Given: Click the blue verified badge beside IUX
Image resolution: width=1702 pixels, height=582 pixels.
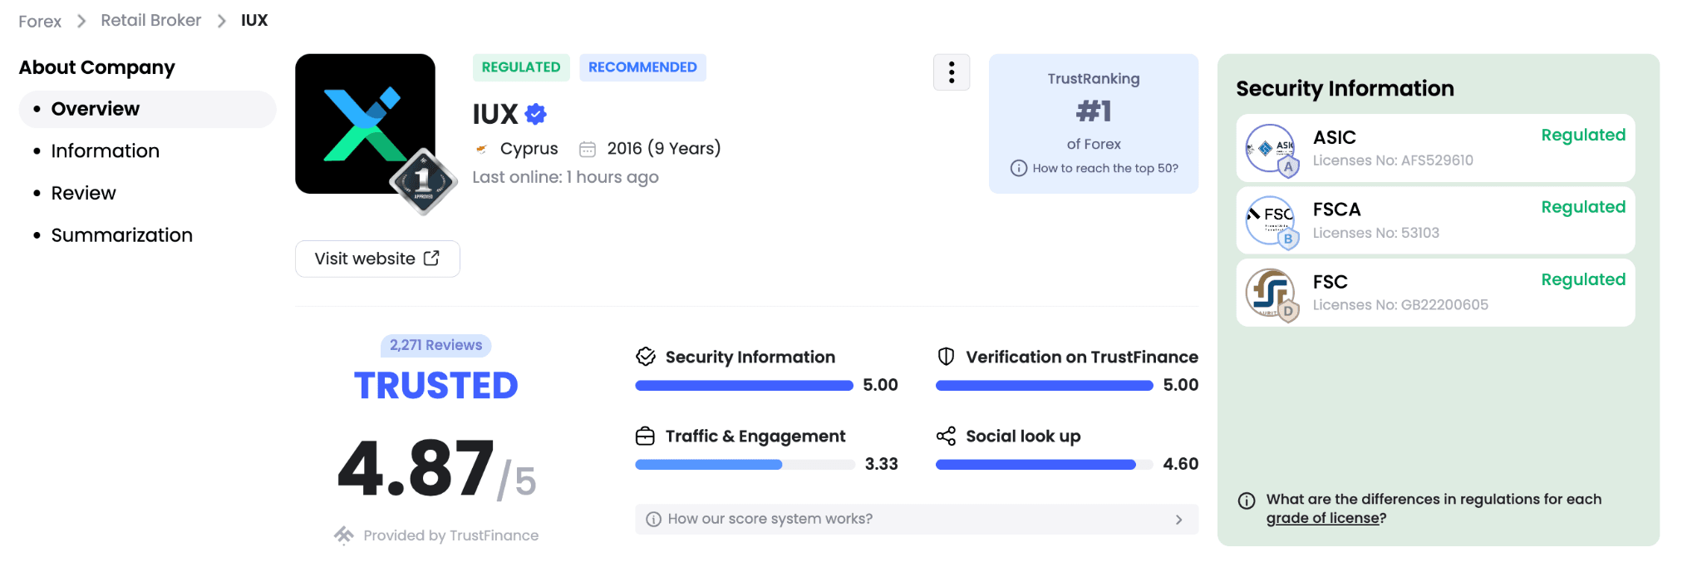Looking at the screenshot, I should (536, 114).
